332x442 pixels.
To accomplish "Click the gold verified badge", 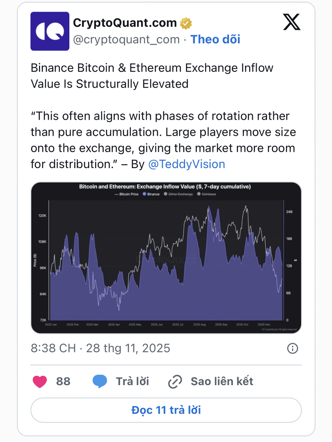I will point(185,23).
